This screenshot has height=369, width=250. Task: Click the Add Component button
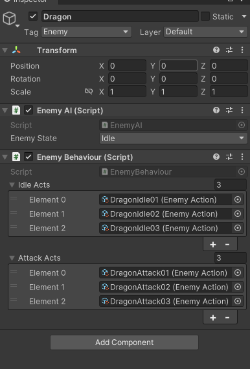124,342
